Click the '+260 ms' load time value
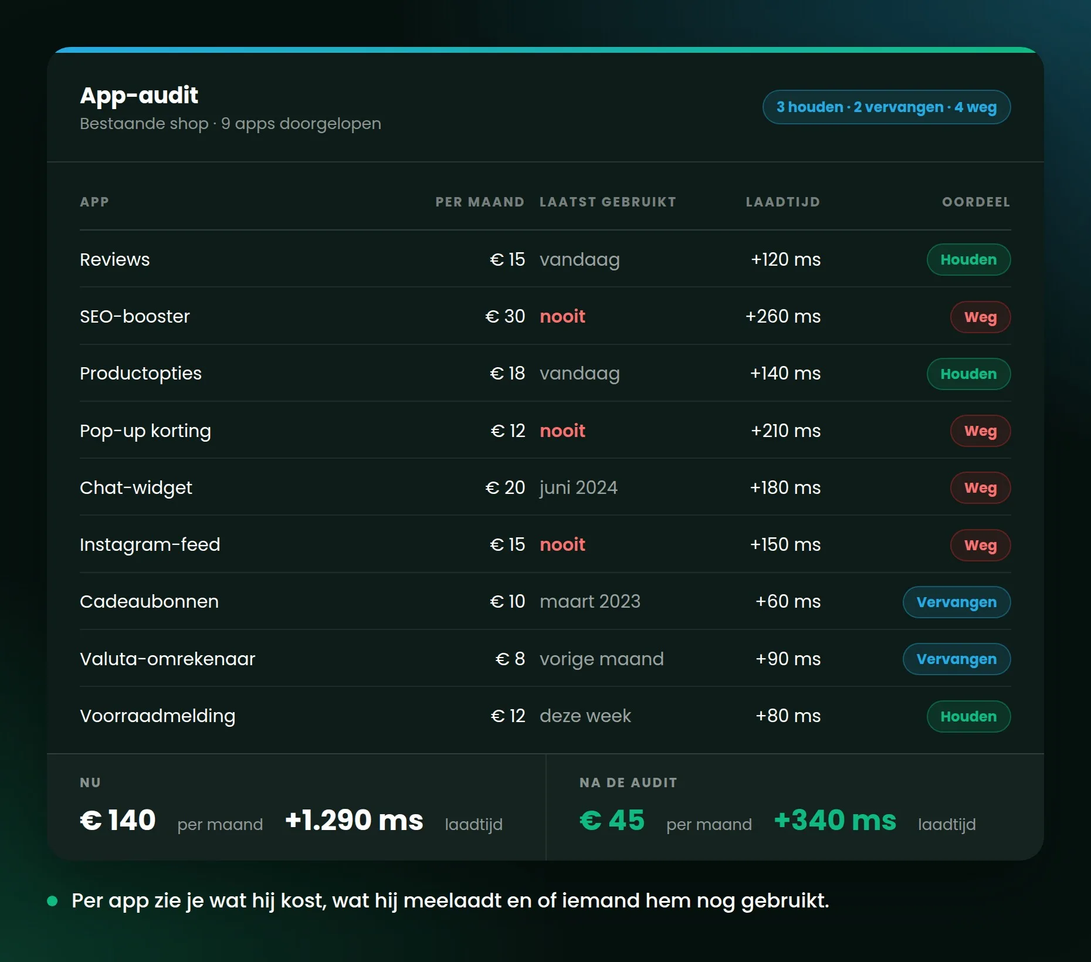The image size is (1091, 962). pos(783,316)
